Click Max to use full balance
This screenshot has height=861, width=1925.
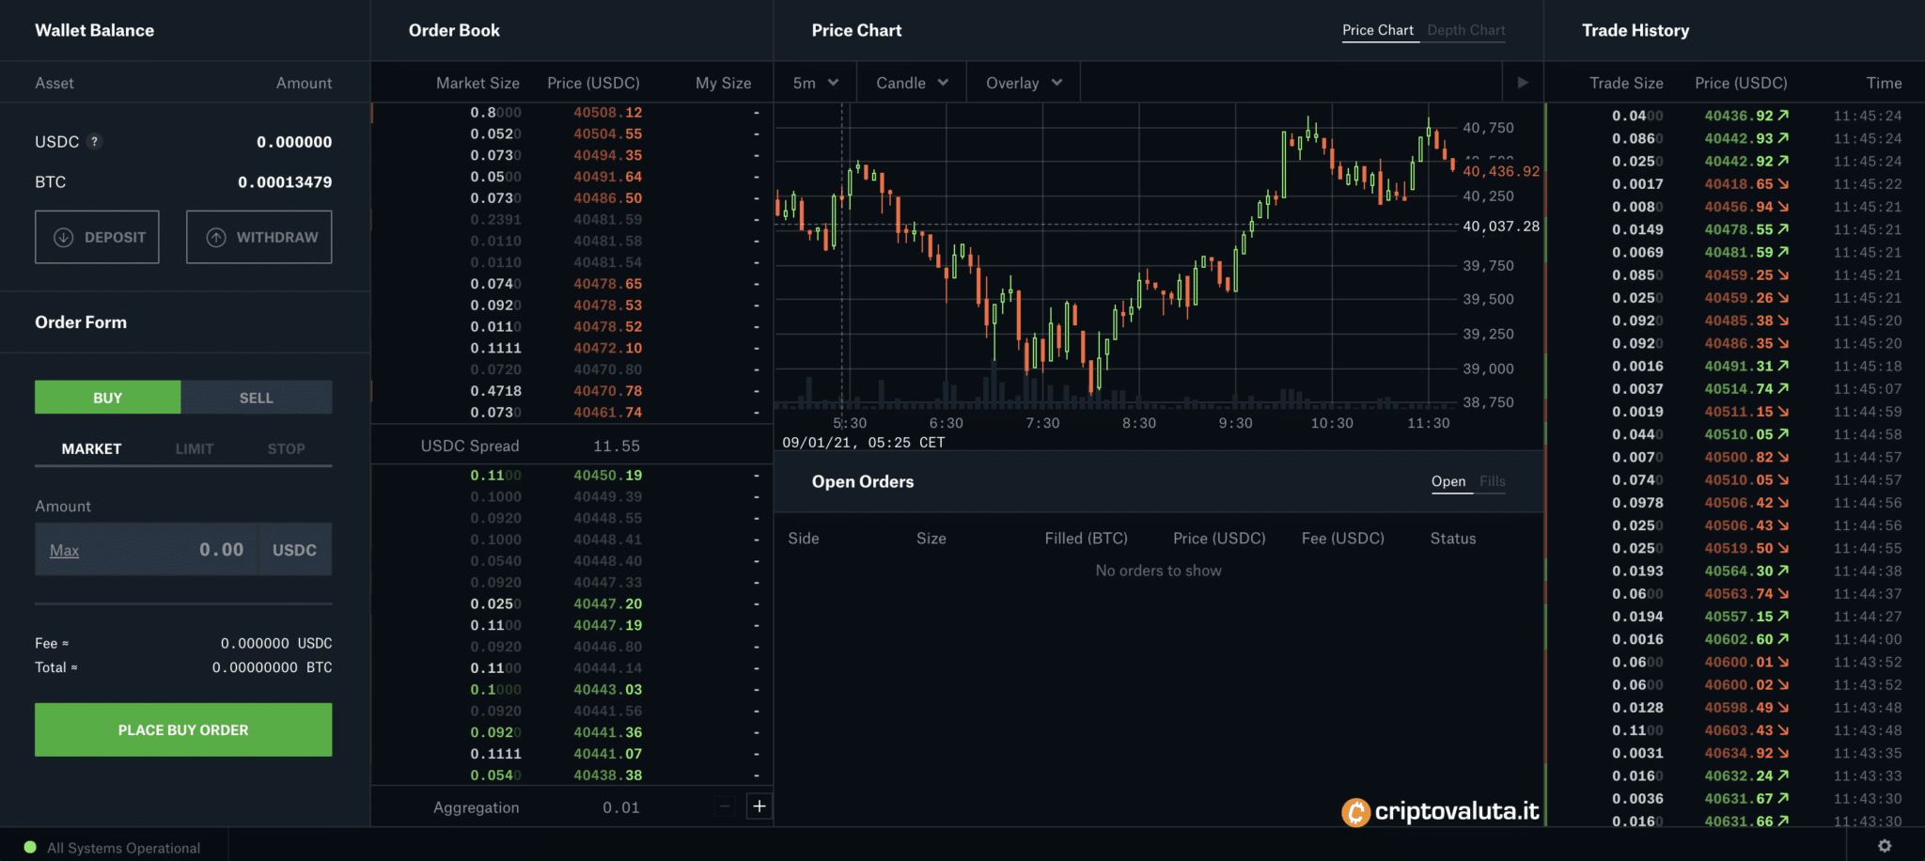[63, 550]
